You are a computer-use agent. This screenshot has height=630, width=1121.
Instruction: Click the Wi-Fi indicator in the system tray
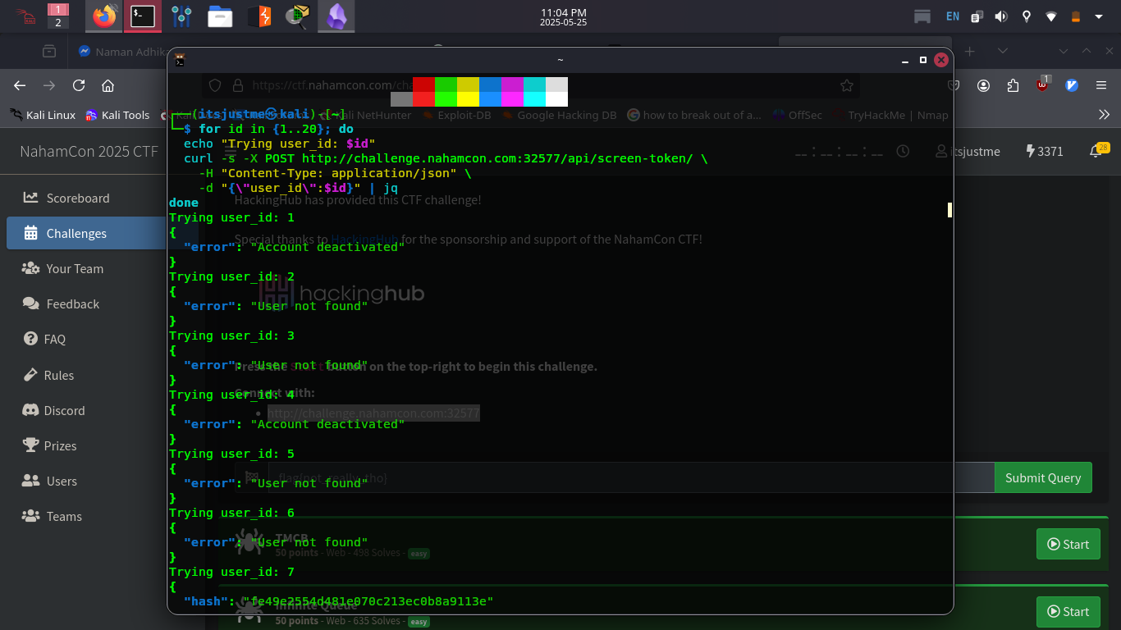[1050, 16]
